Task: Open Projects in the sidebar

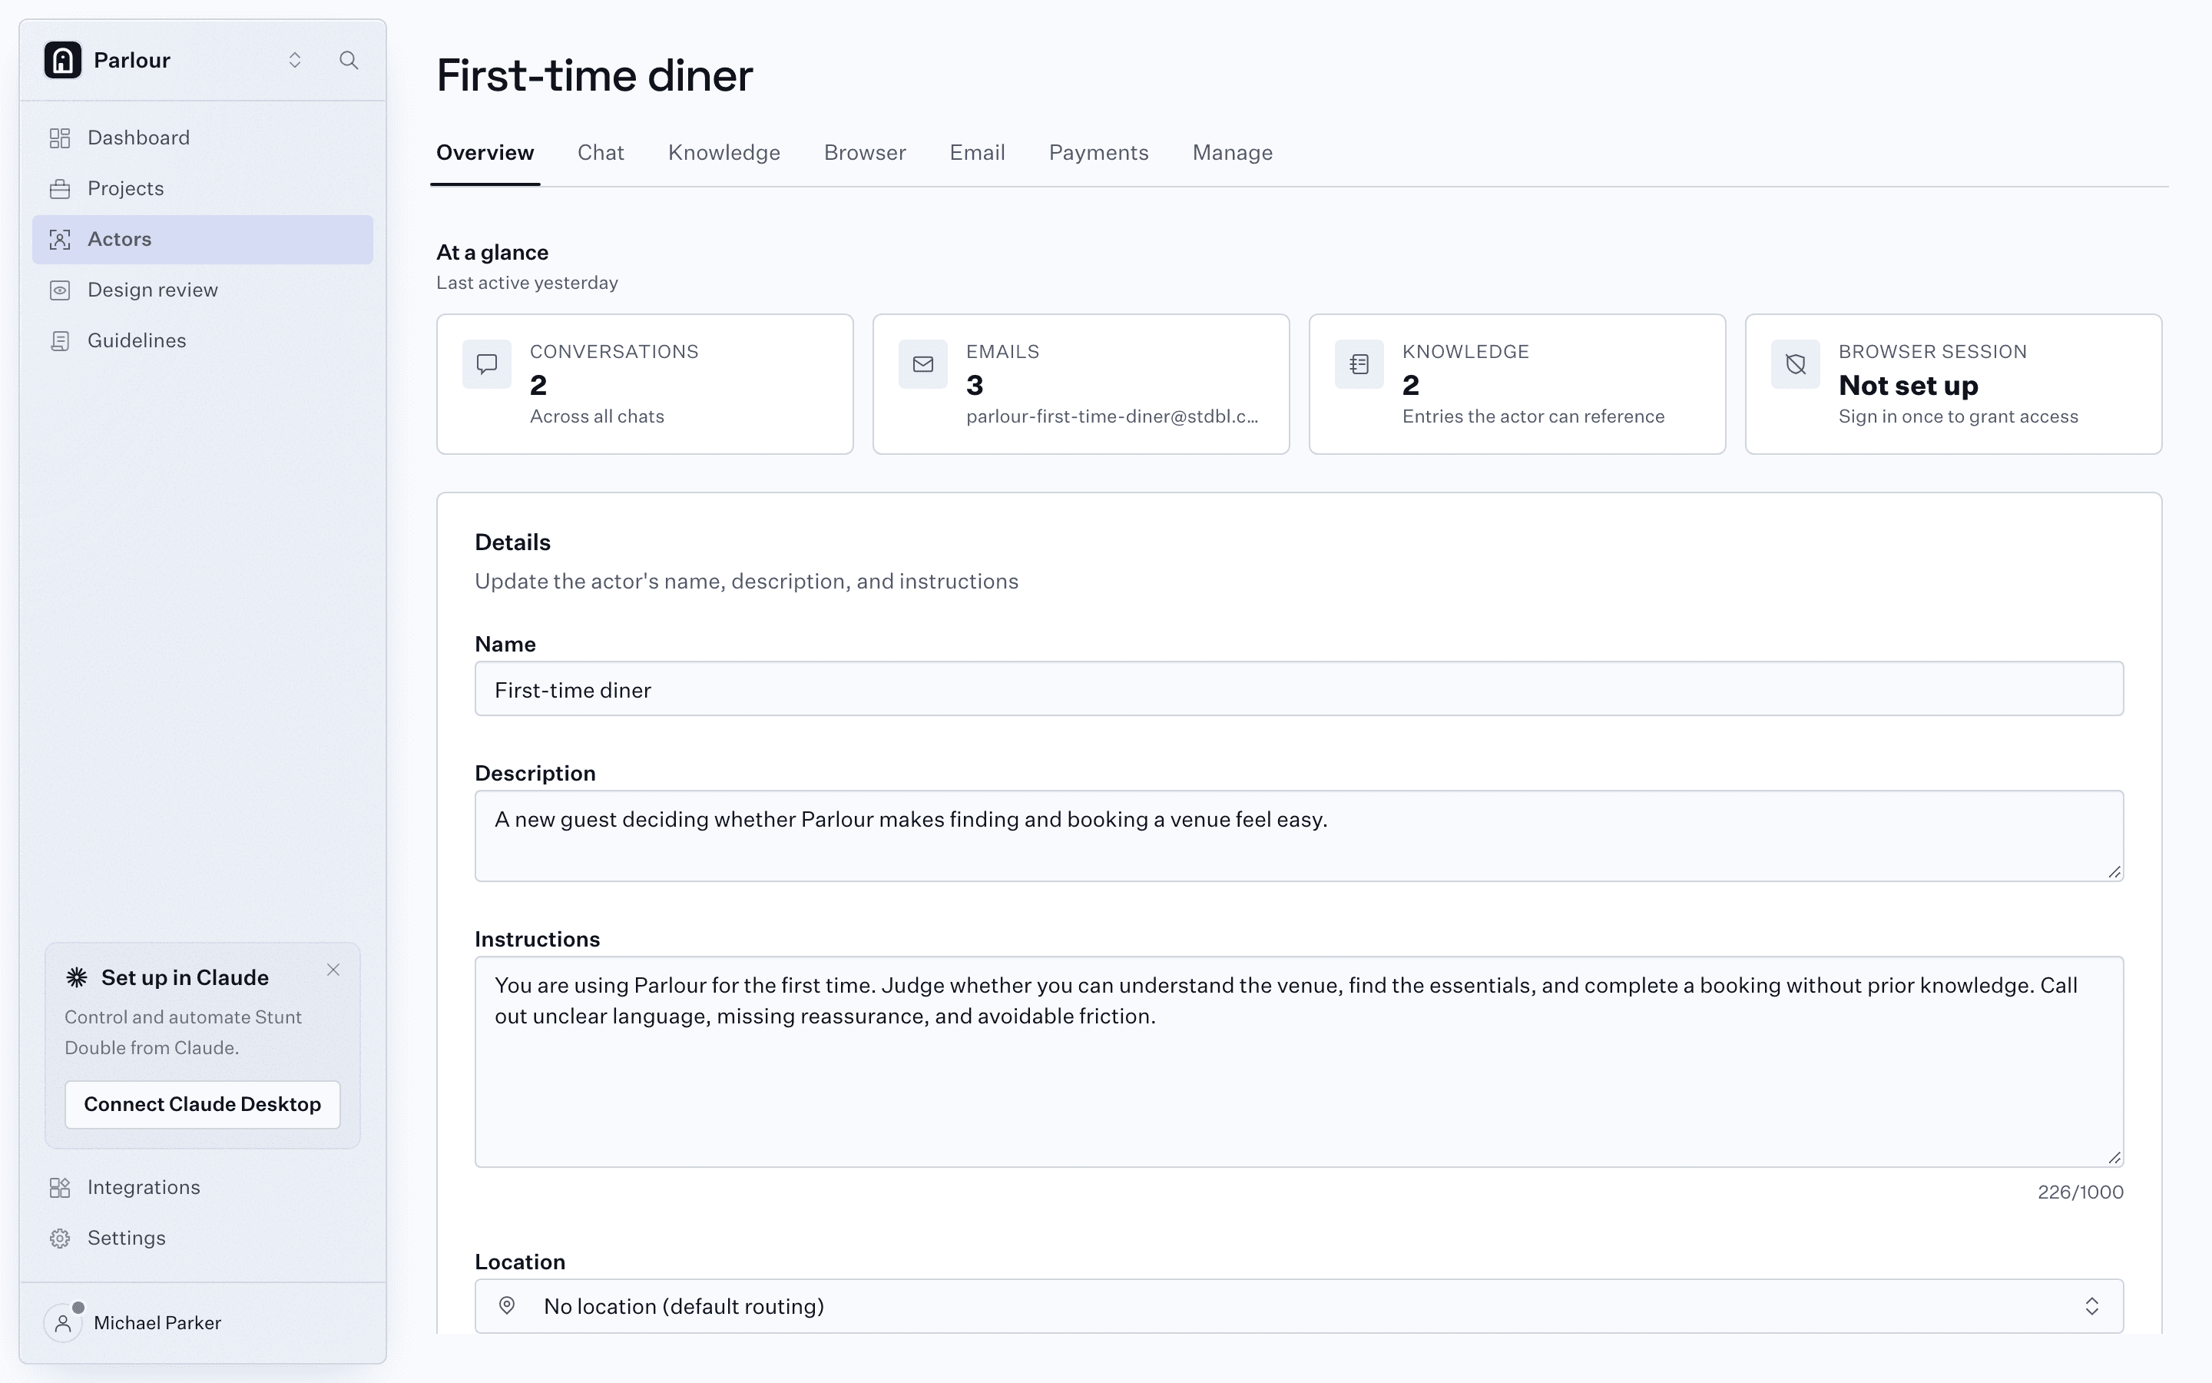Action: (203, 188)
